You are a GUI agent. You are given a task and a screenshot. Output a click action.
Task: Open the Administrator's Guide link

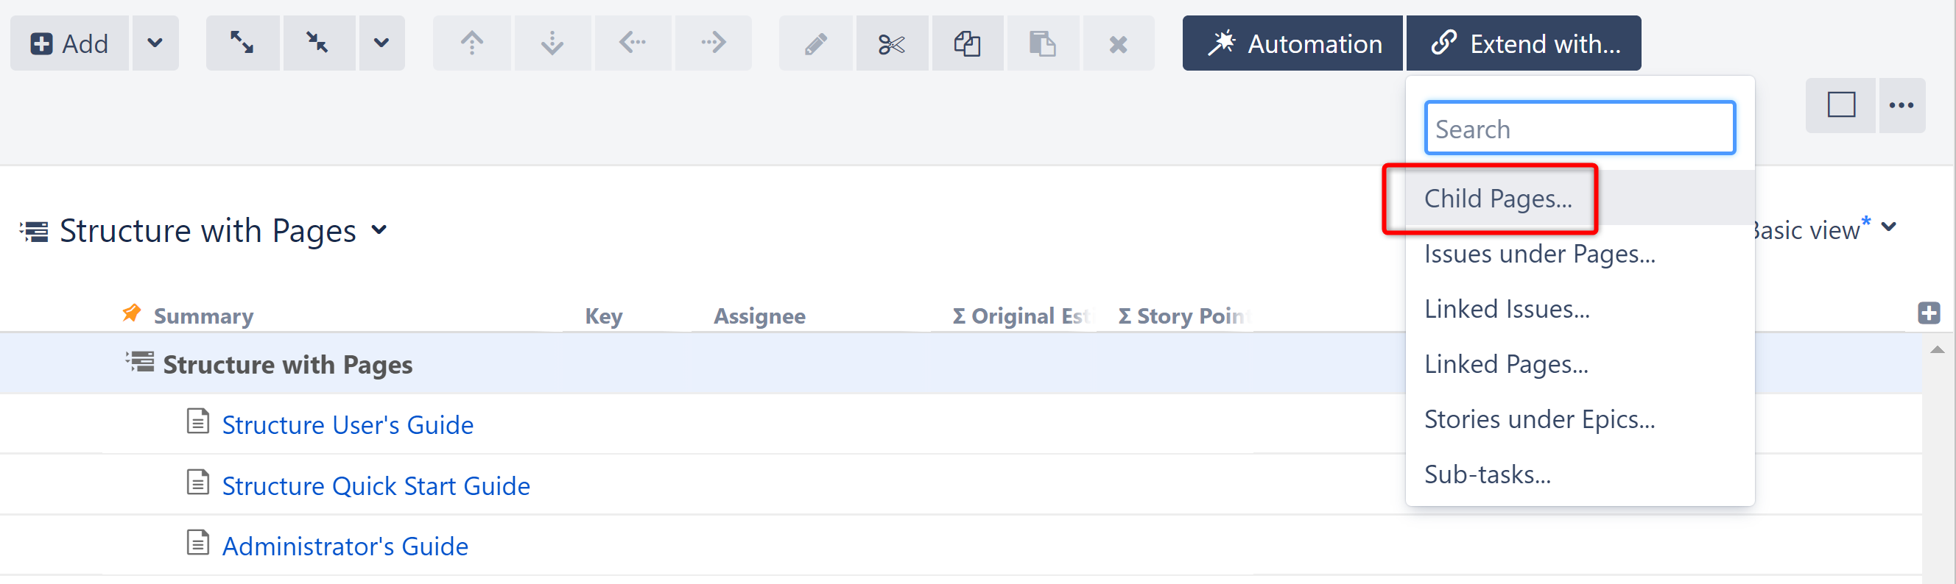345,545
